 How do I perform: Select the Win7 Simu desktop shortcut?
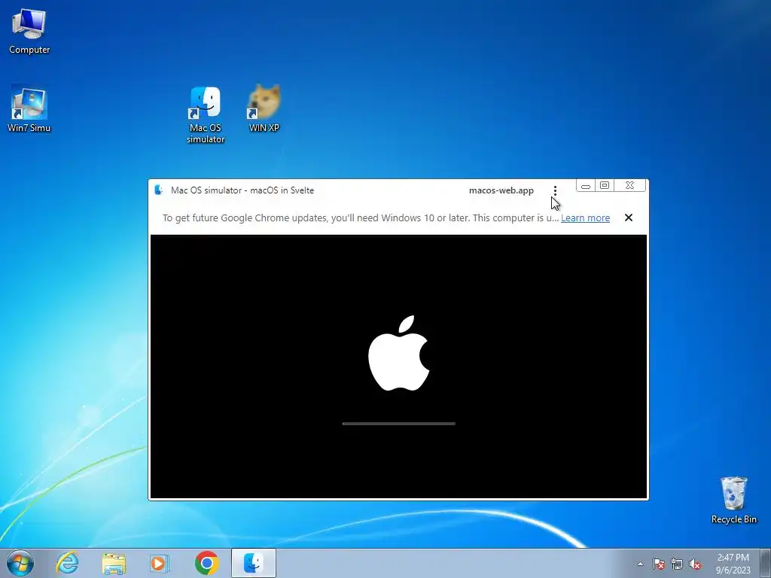tap(29, 109)
